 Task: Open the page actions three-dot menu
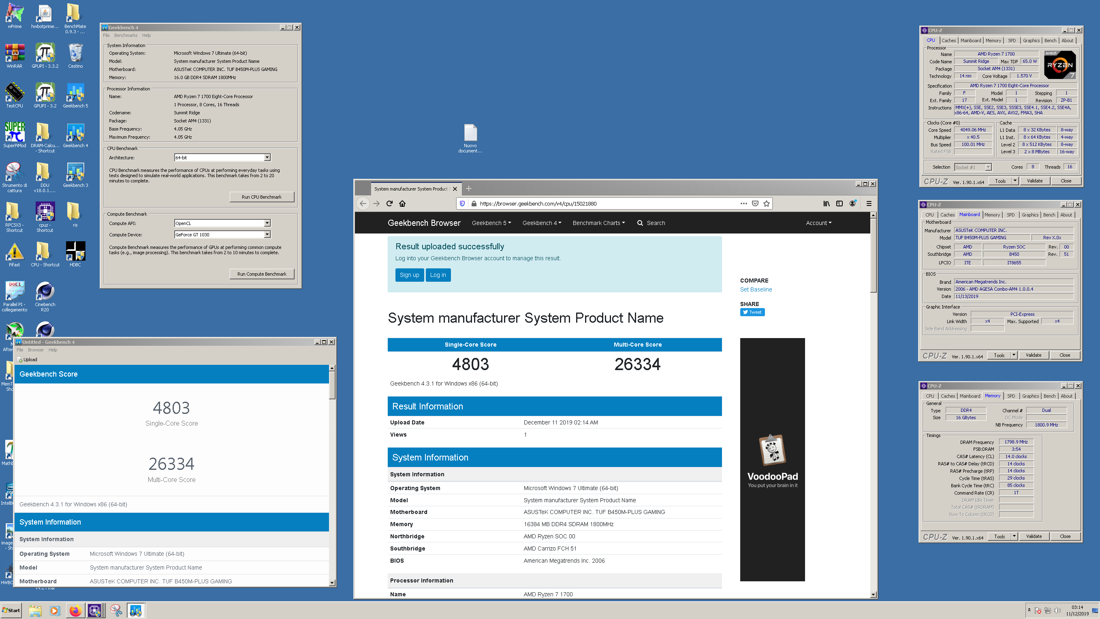click(x=743, y=204)
